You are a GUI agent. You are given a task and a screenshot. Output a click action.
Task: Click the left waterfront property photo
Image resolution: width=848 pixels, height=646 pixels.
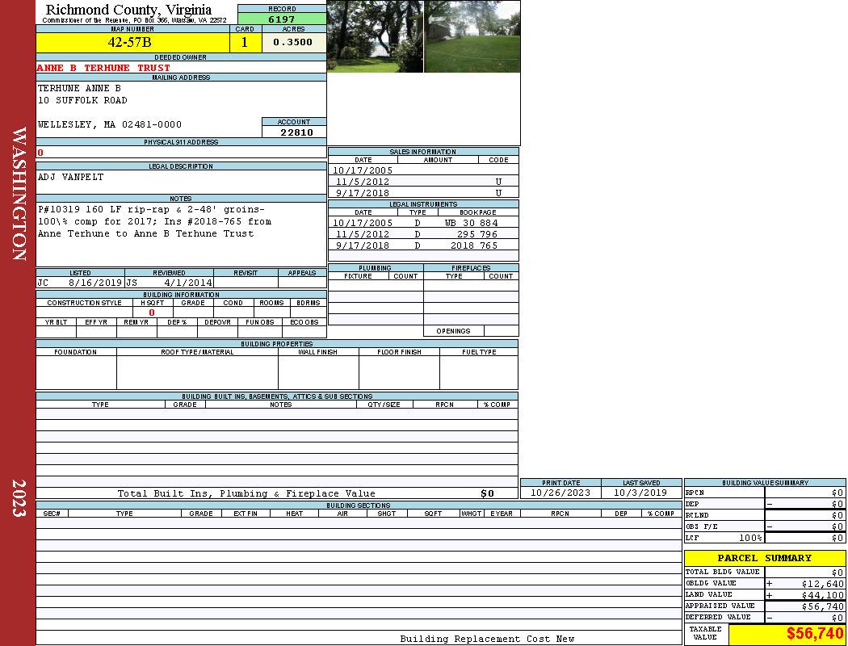click(x=375, y=36)
